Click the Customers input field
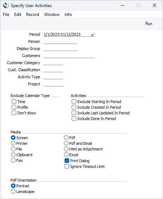The width and height of the screenshot is (163, 199). pos(69,56)
